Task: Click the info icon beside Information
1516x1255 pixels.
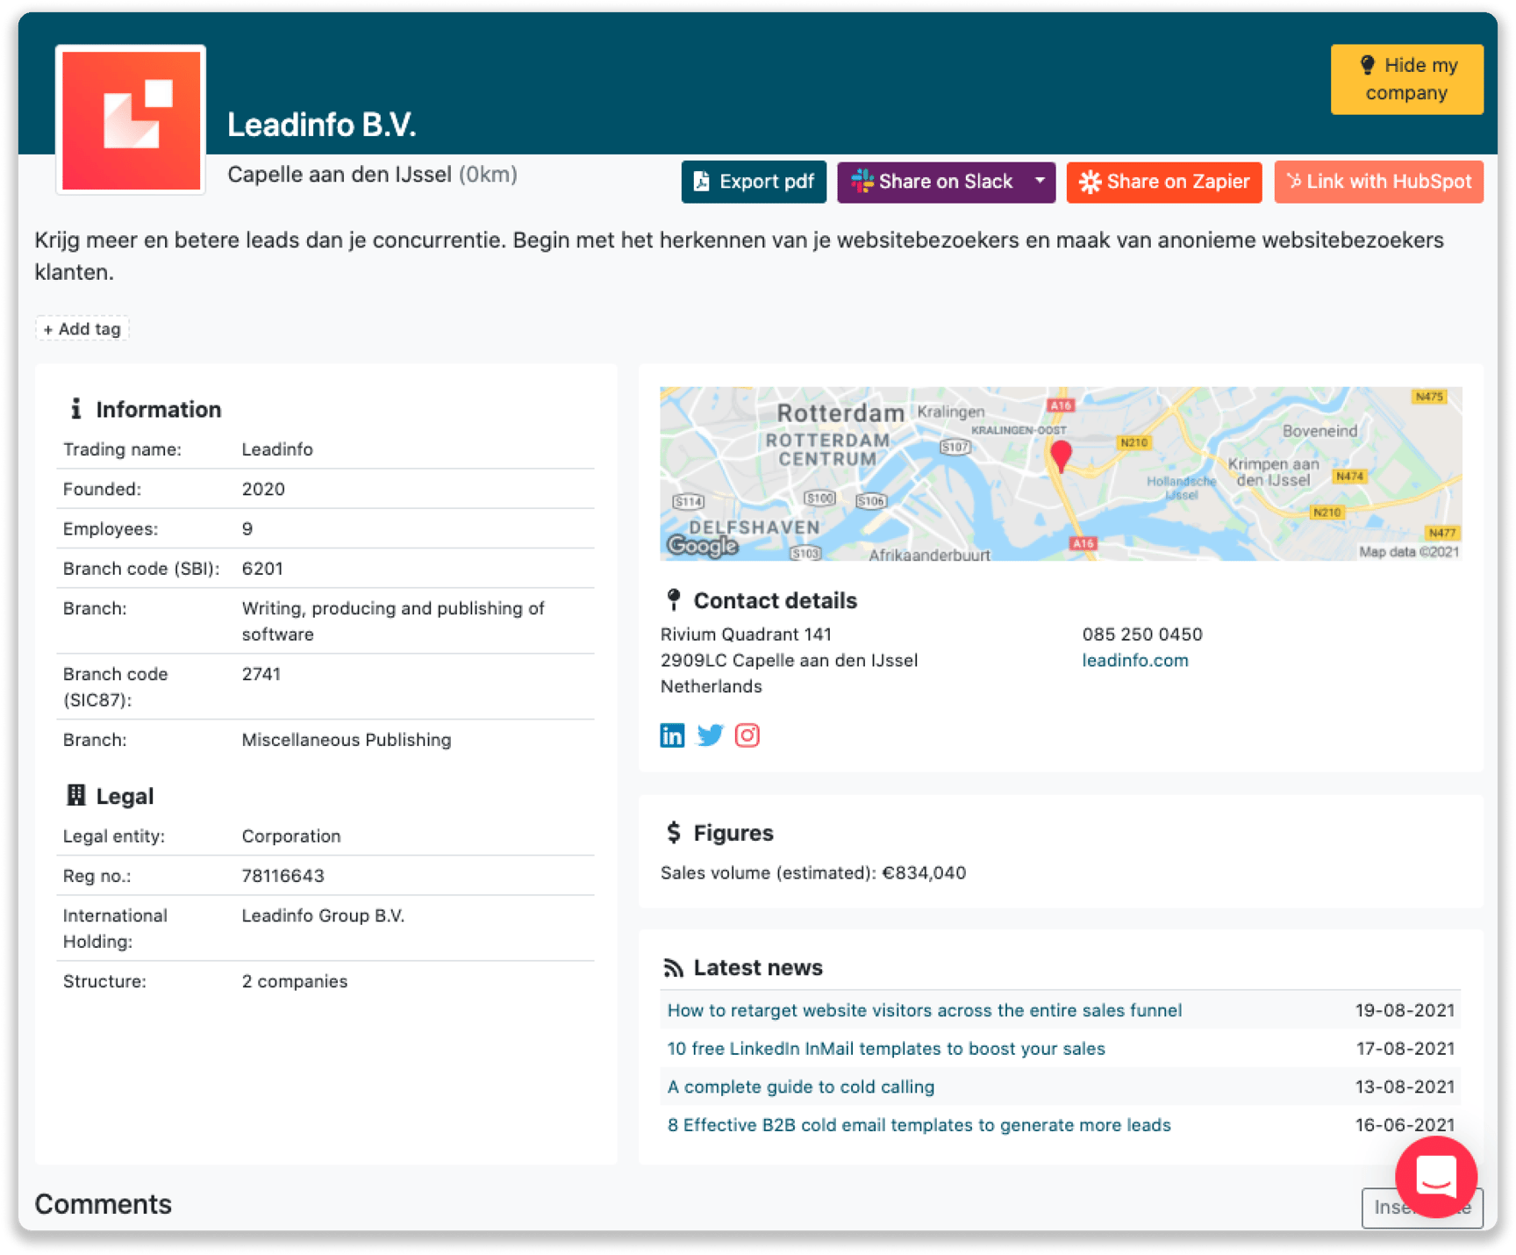Action: coord(76,408)
